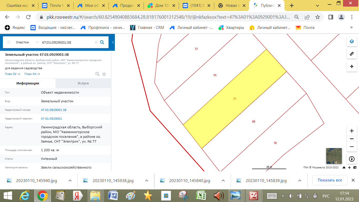Zoom in on the map
The width and height of the screenshot is (359, 202).
(x=352, y=131)
